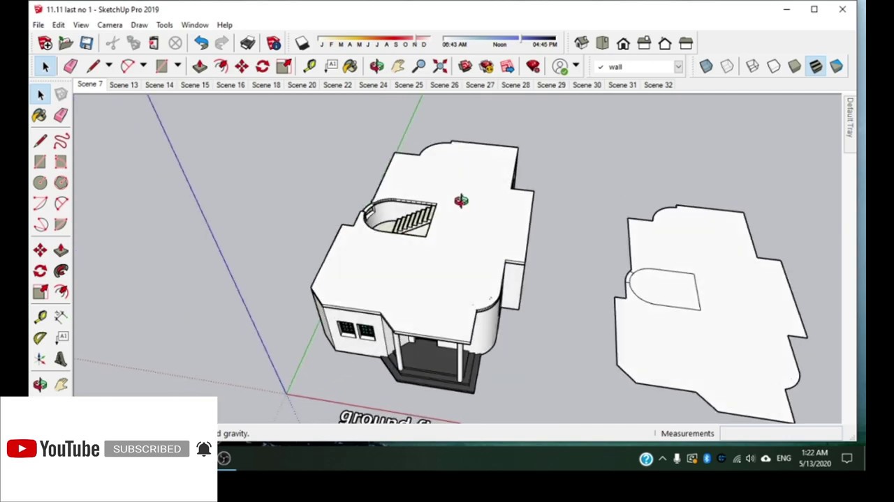The image size is (894, 502).
Task: Click the Measurements input box
Action: [779, 434]
